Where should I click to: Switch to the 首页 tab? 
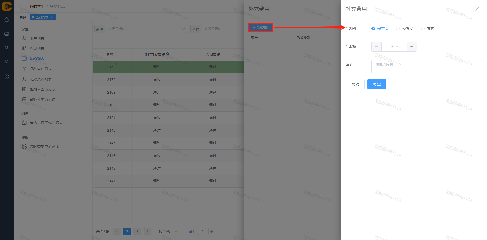click(23, 17)
